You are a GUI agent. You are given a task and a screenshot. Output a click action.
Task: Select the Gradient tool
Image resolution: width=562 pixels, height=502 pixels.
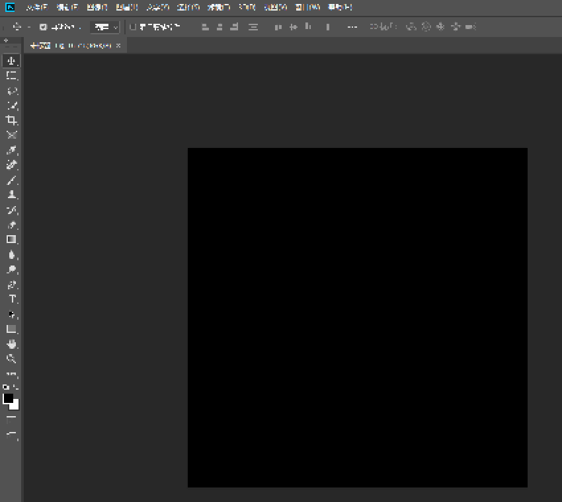[12, 240]
